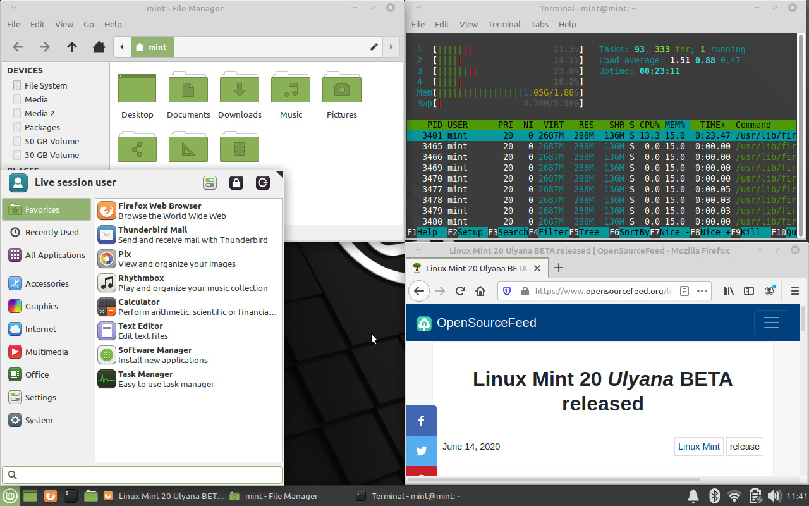Open Text Editor from Favorites
Screen dimensions: 809x506
(188, 331)
